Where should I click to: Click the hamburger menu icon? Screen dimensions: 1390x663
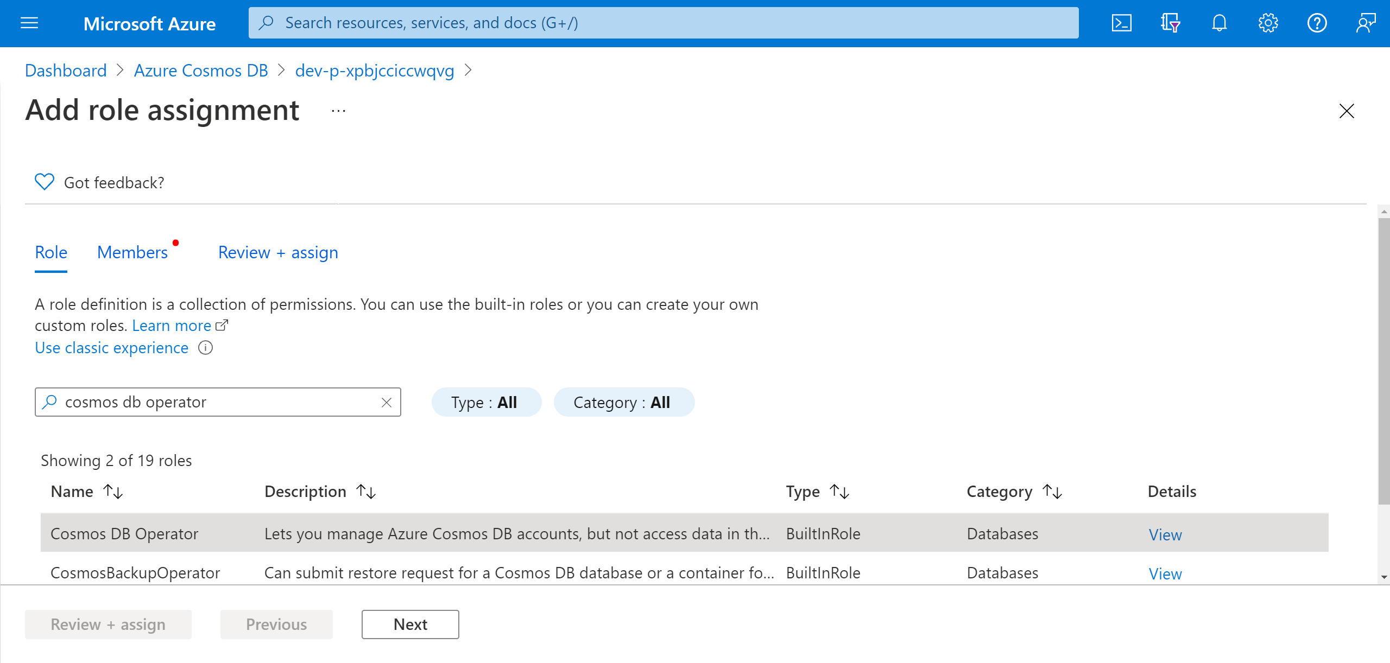point(30,22)
